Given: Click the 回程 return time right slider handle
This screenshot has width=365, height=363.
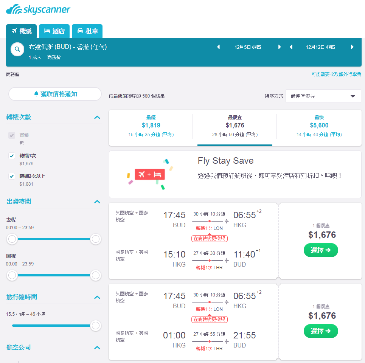Looking at the screenshot, I should 95,275.
